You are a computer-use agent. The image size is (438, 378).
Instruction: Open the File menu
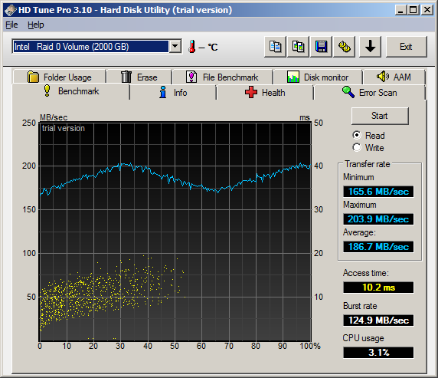click(x=11, y=25)
